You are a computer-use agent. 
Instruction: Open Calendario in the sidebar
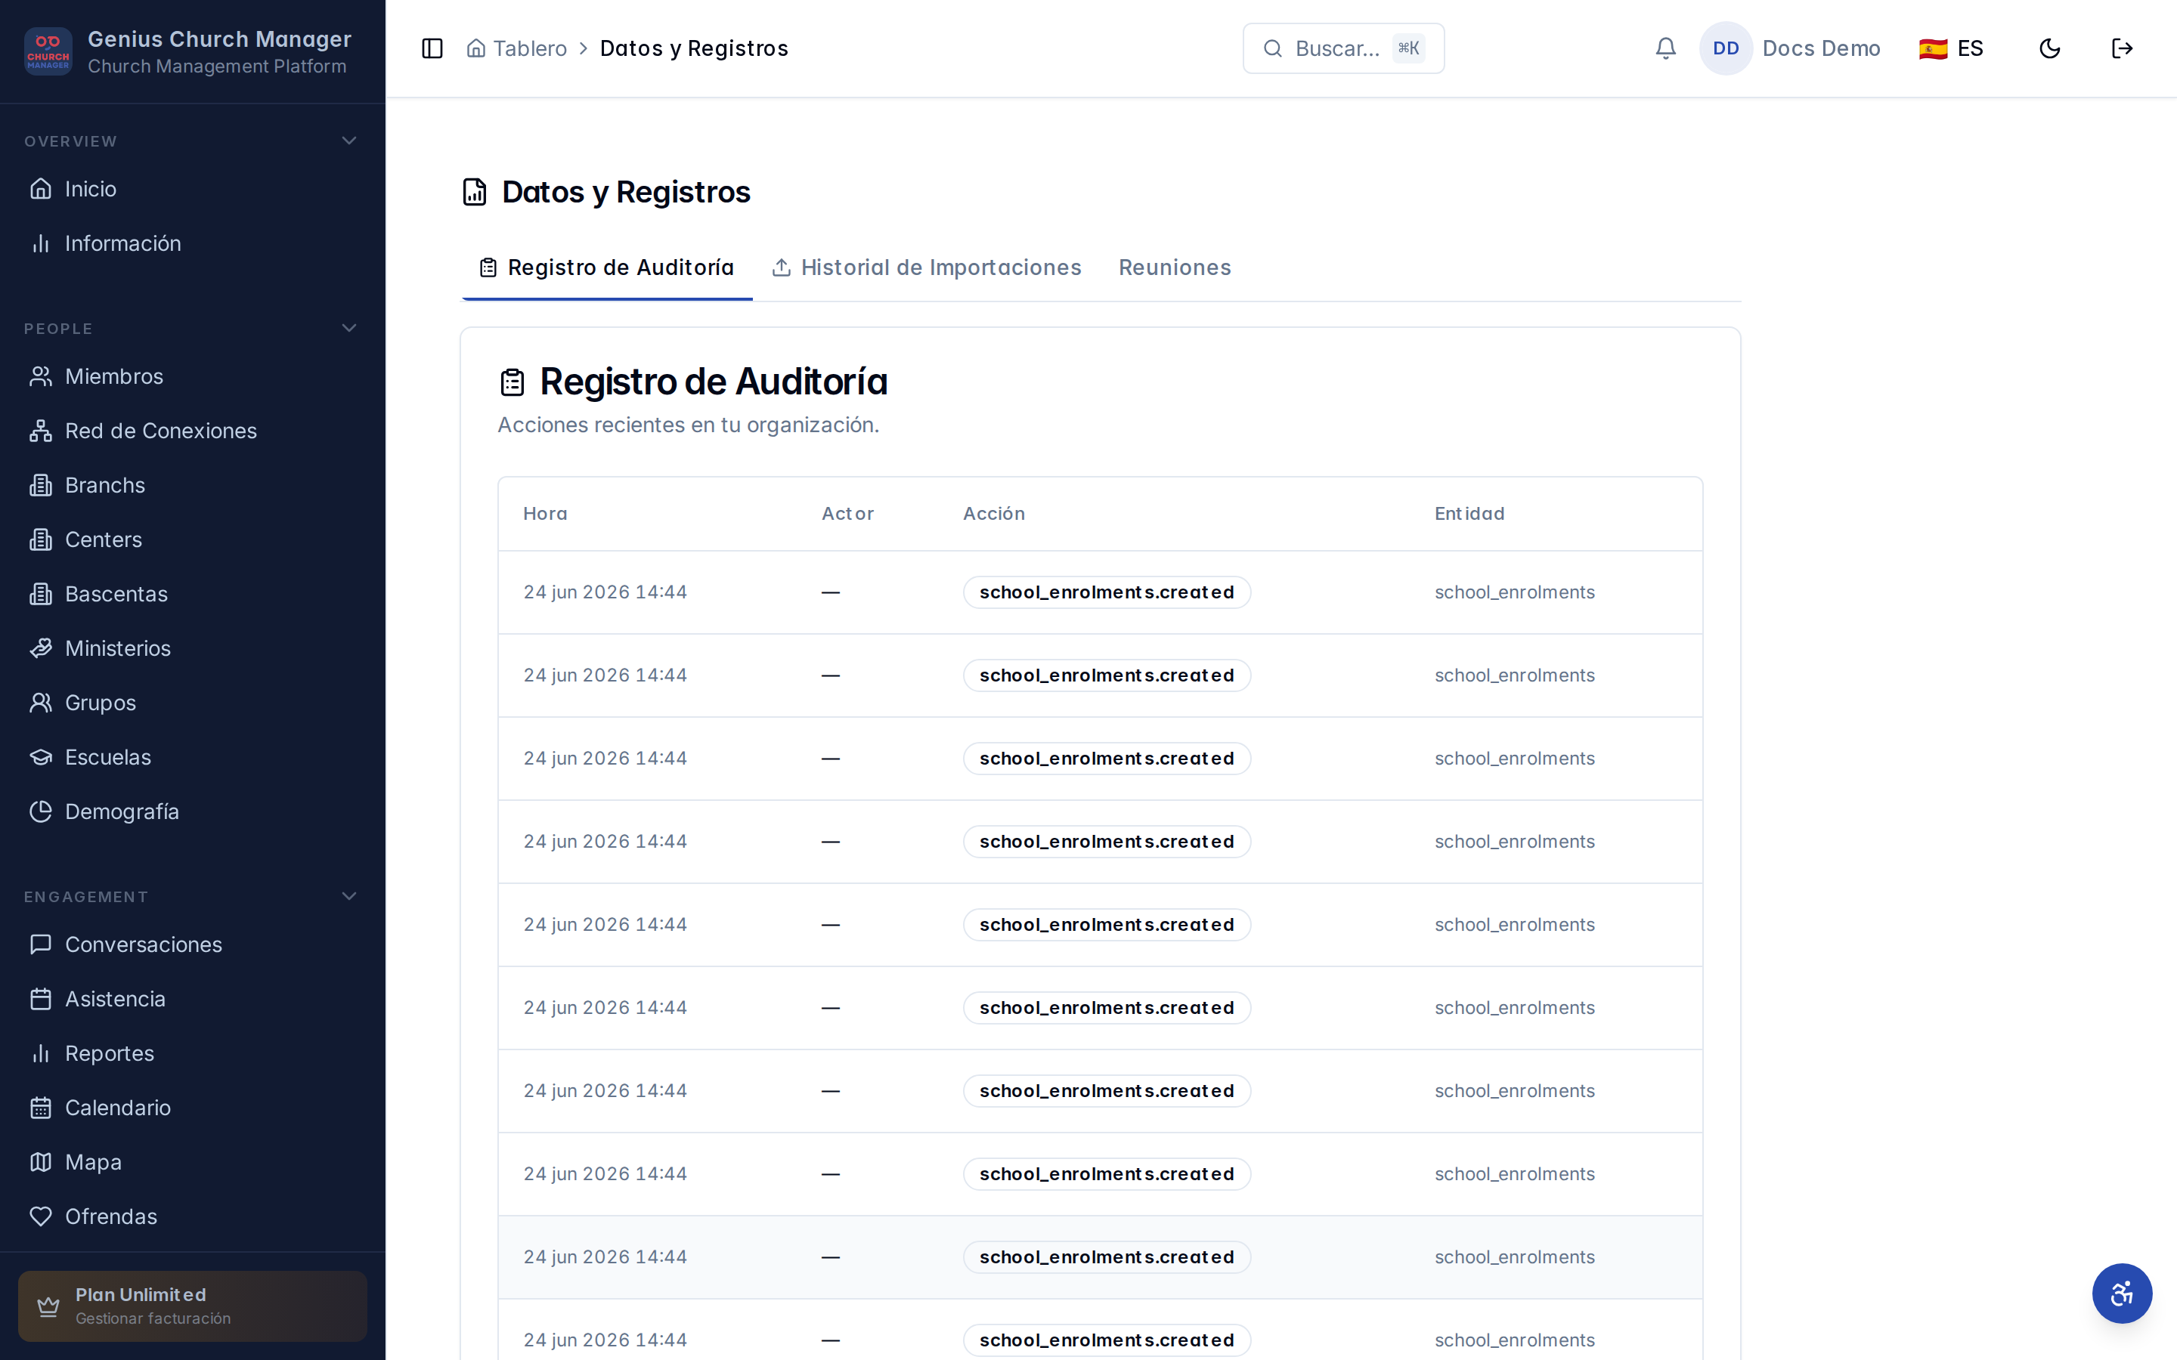pos(193,1107)
